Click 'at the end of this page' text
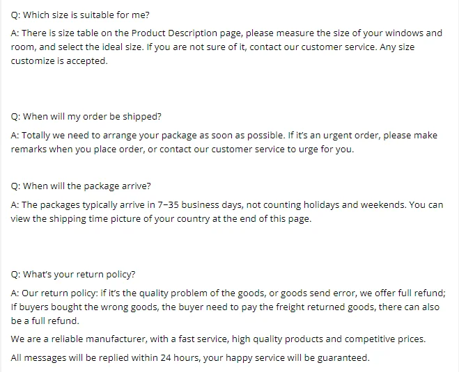This screenshot has width=459, height=372. (262, 219)
